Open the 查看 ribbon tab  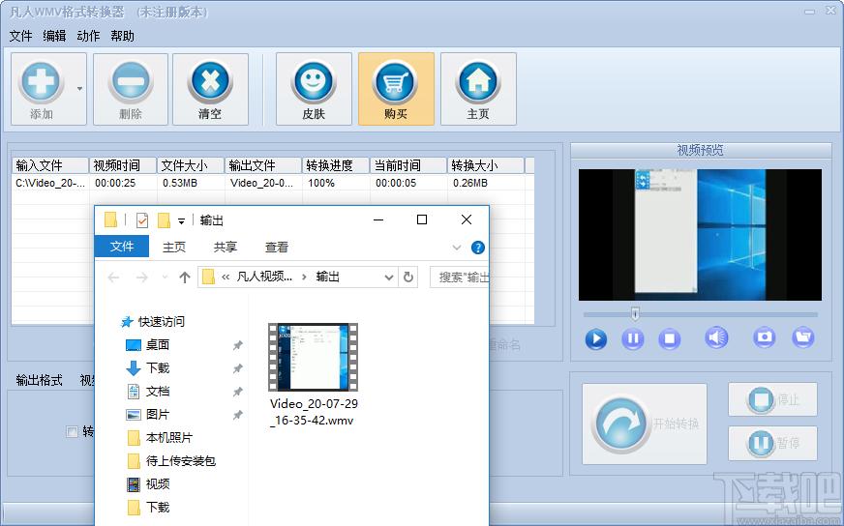(x=277, y=247)
